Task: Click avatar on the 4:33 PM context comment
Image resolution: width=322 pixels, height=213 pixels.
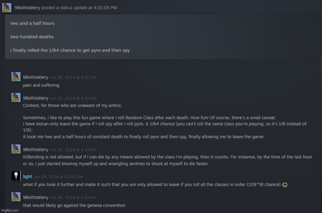Action: [x=16, y=98]
